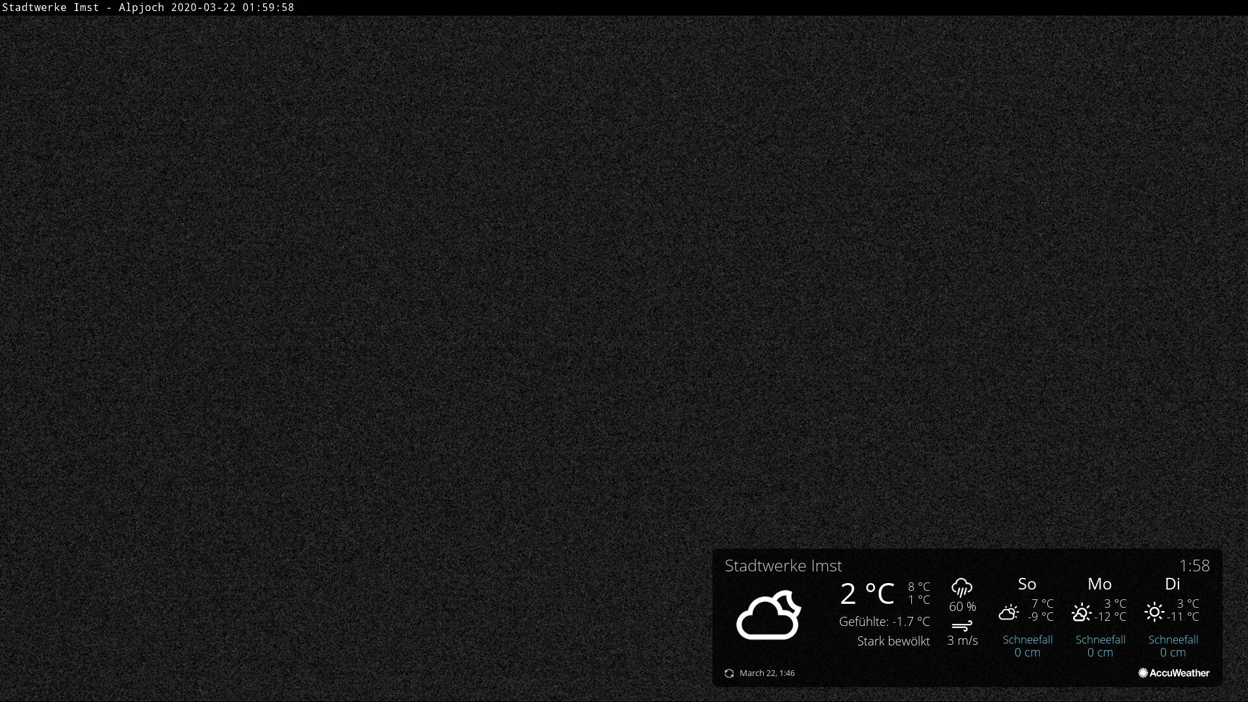Click Sunday's partly cloudy forecast icon
Image resolution: width=1248 pixels, height=702 pixels.
(1009, 612)
